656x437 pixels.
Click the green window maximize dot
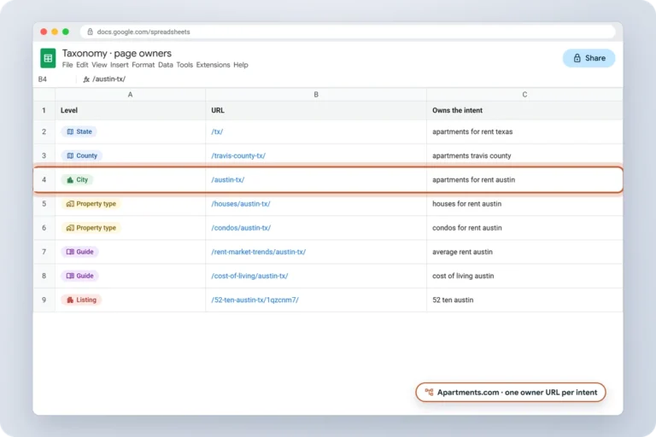(x=66, y=32)
